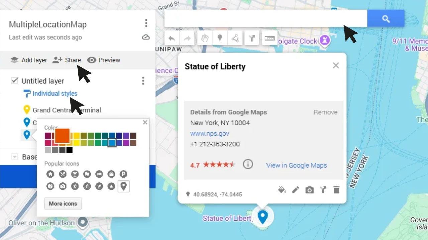Choose the house icon in Popular Icons
This screenshot has height=240, width=428.
point(50,174)
